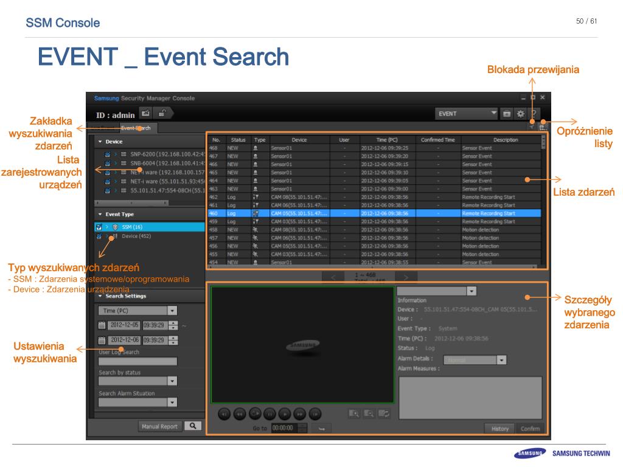
Task: Toggle NET-i ware 55.101.51.93 checkbox
Action: pyautogui.click(x=107, y=181)
